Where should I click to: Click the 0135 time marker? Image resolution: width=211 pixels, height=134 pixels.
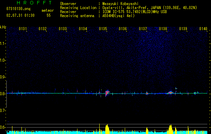click(103, 28)
